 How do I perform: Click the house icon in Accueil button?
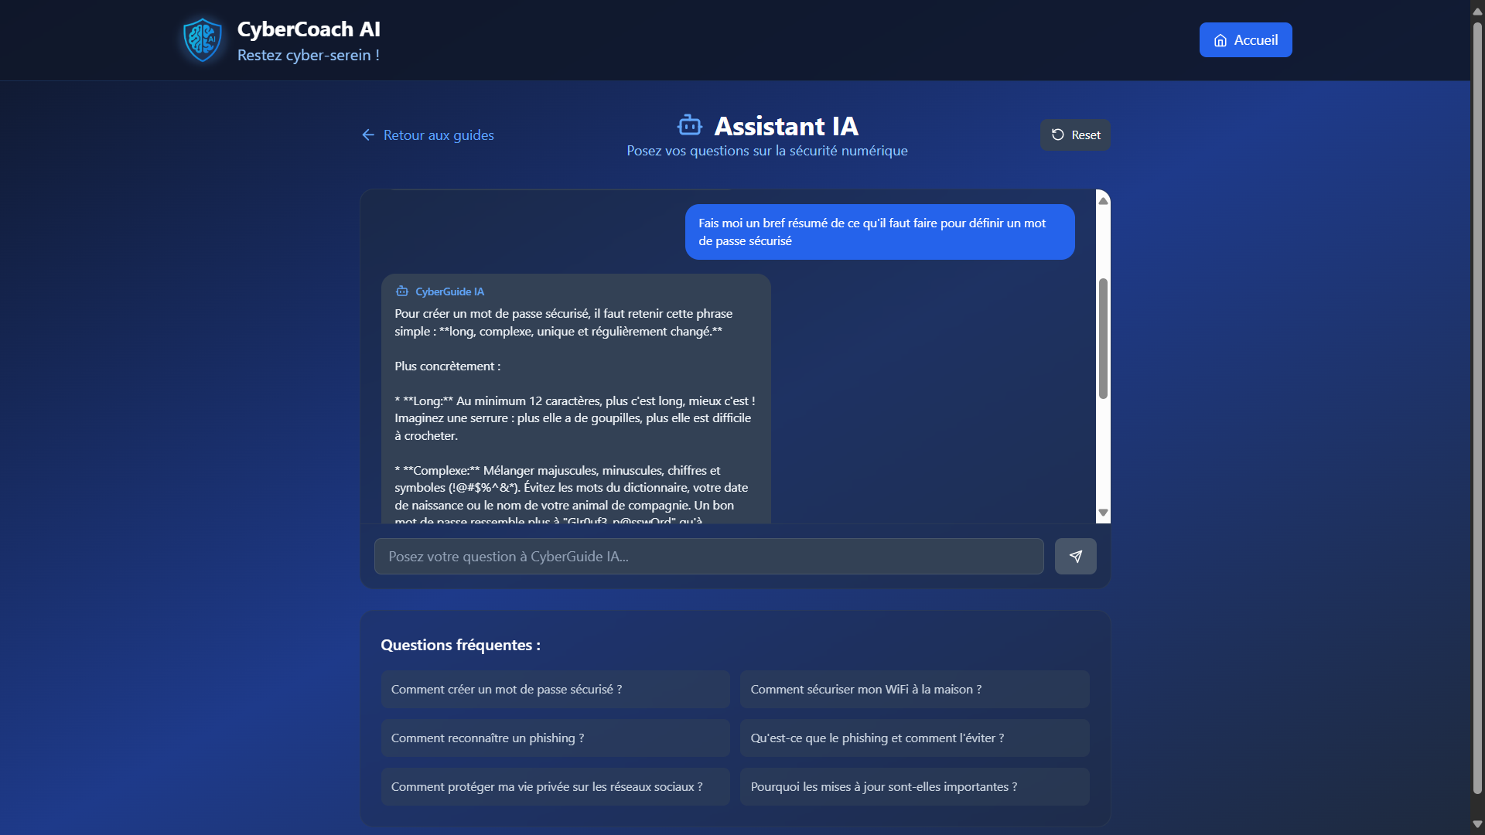pyautogui.click(x=1220, y=40)
